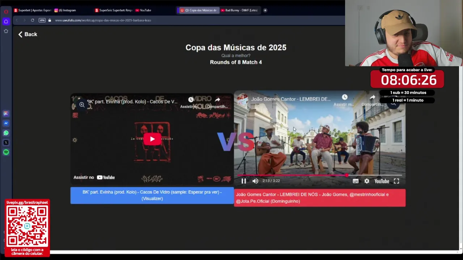Click the uwufufu URL address field
This screenshot has width=463, height=260.
103,20
